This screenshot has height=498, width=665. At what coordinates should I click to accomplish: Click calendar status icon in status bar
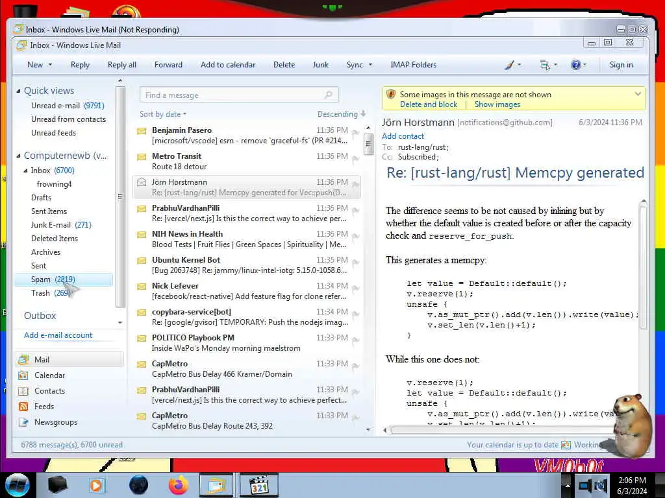click(x=566, y=445)
